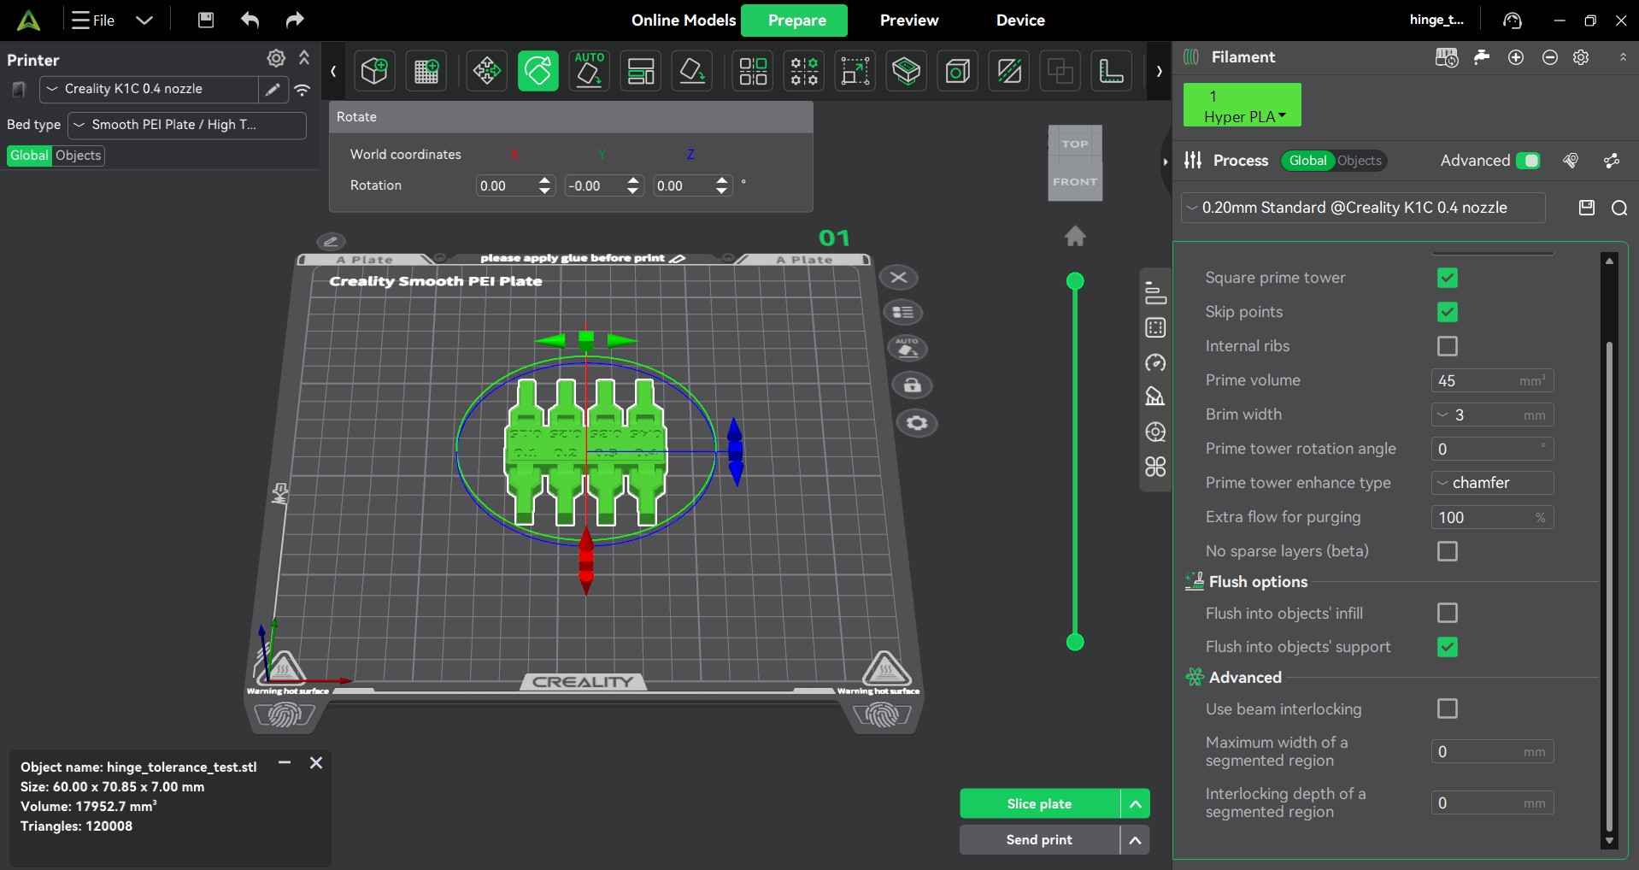Viewport: 1639px width, 870px height.
Task: Click the Send print button
Action: (1038, 839)
